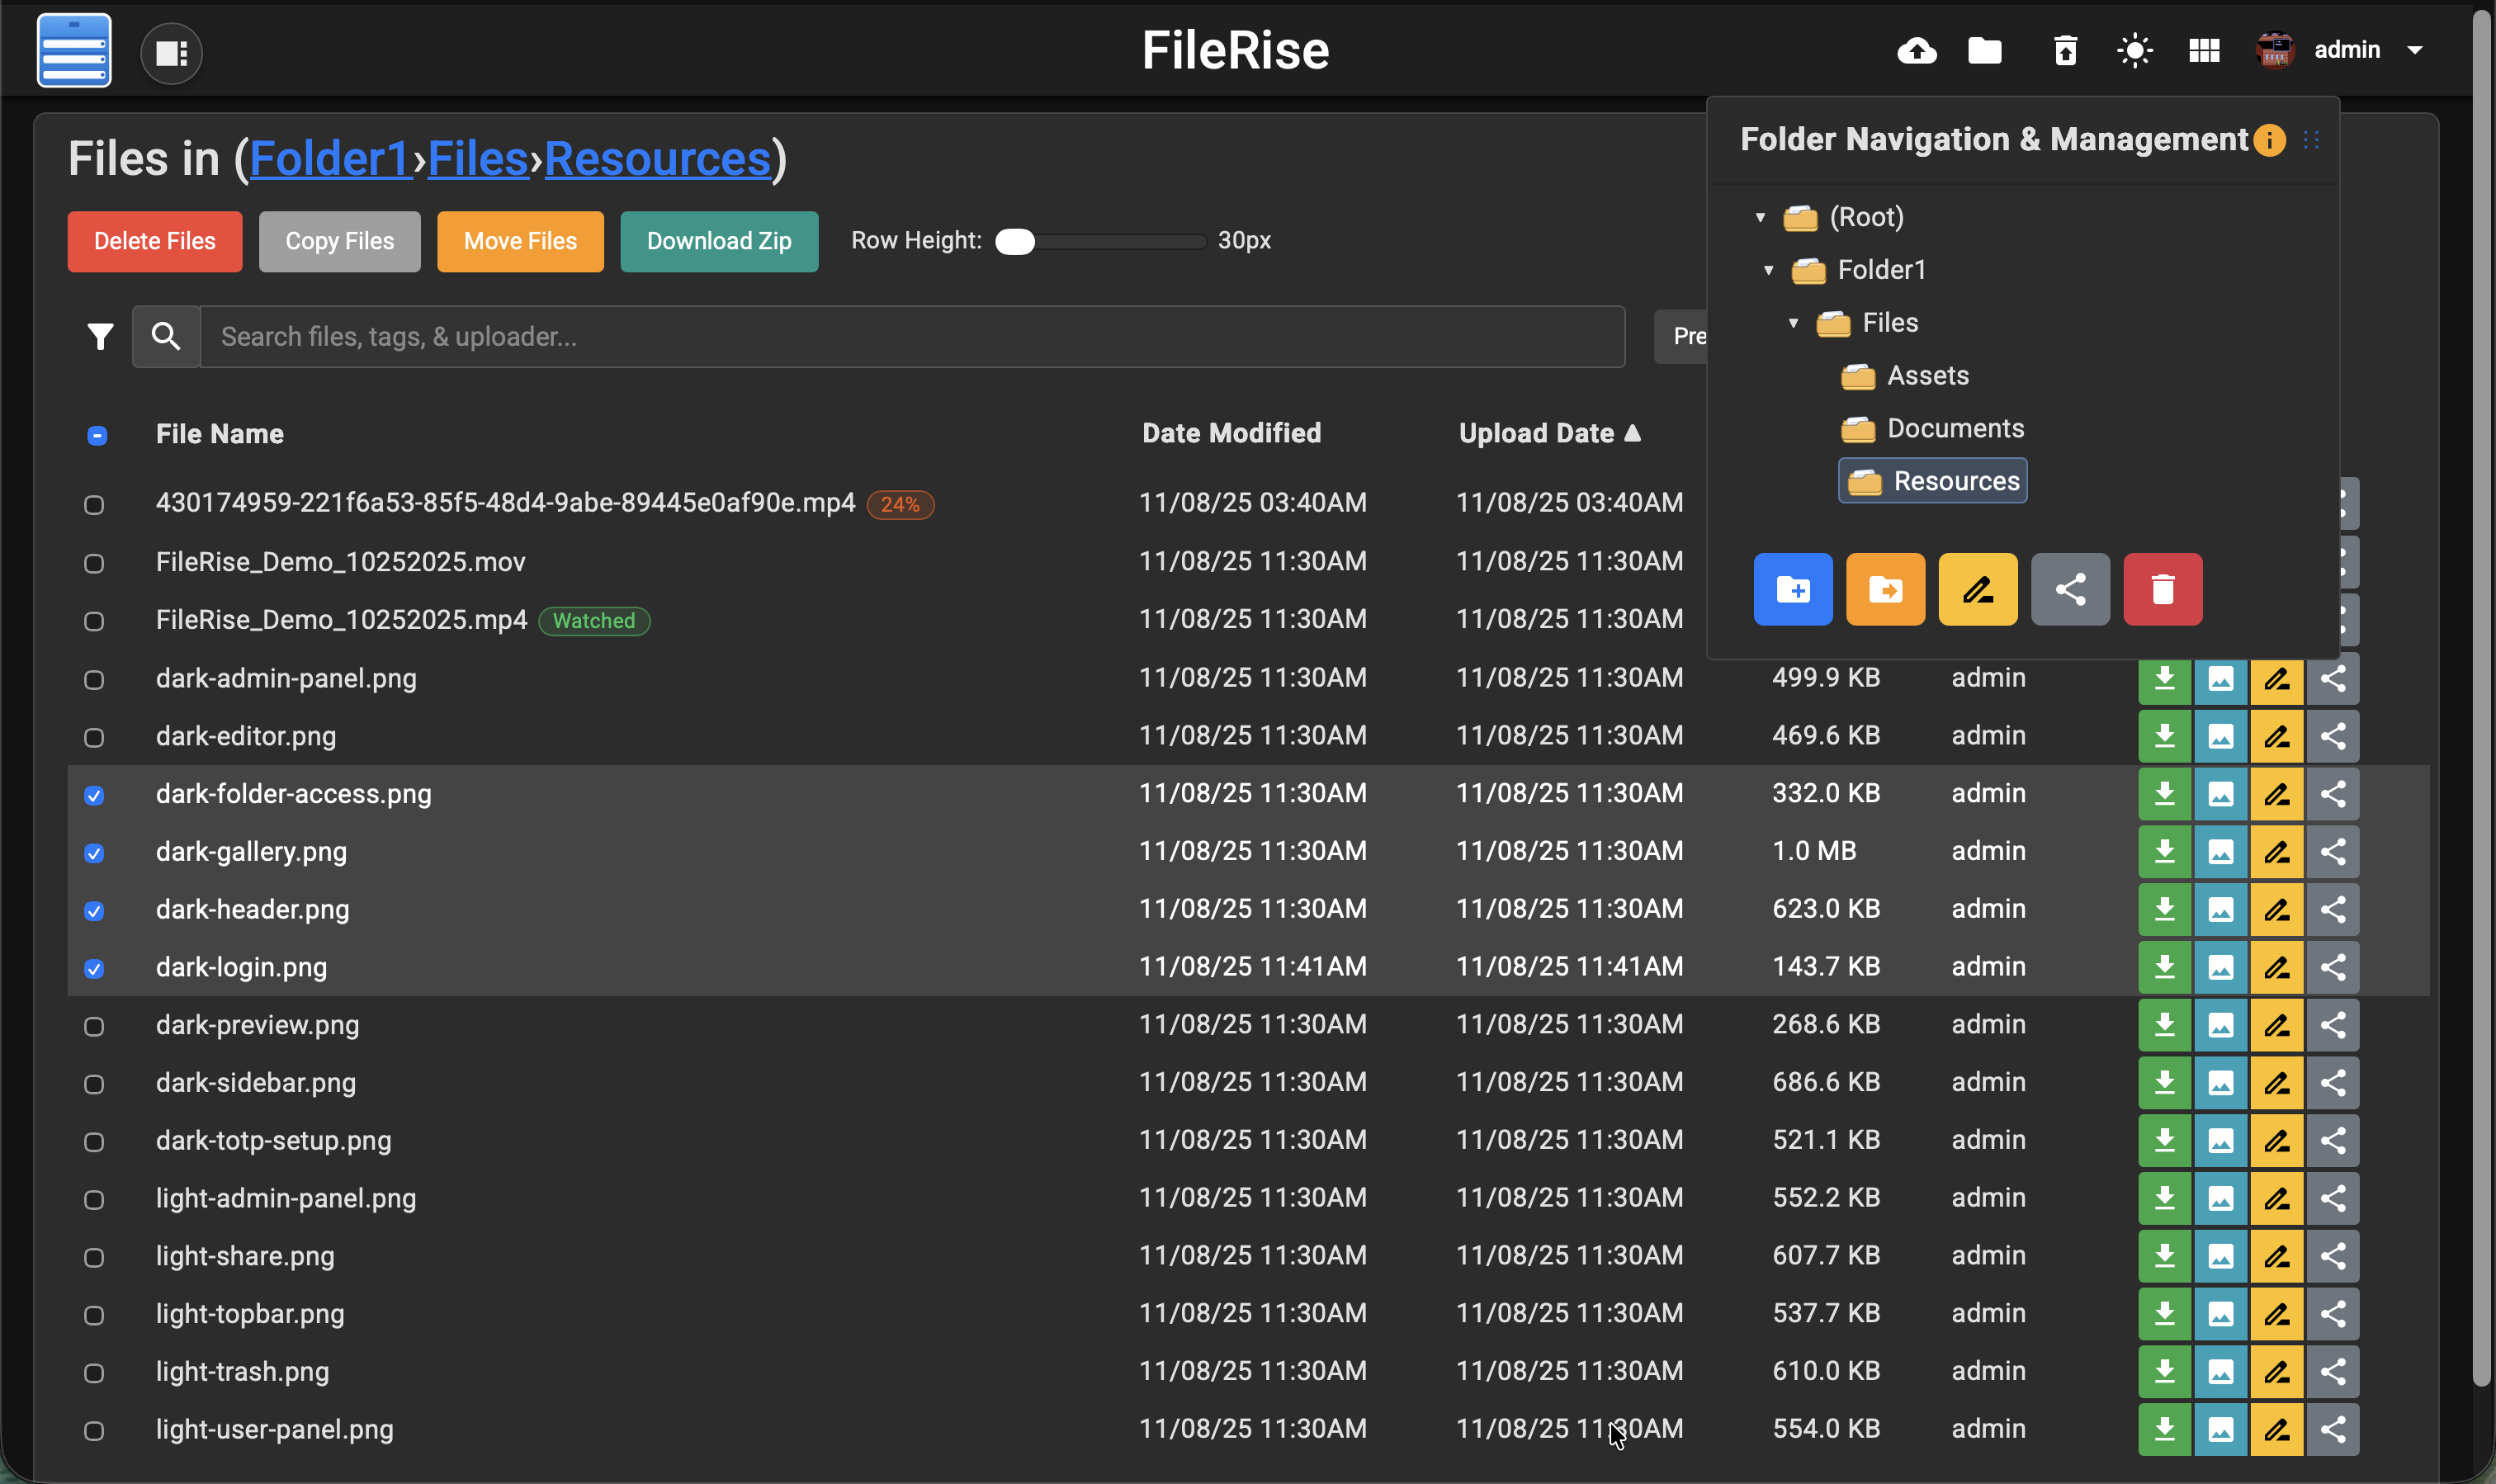Screen dimensions: 2496x1484
Task: Collapse the Folder1 tree node arrow
Action: (1768, 270)
